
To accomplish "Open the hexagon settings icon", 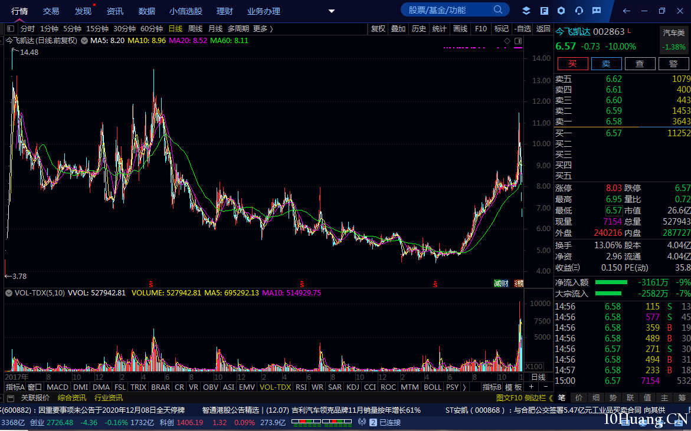I will click(x=561, y=11).
